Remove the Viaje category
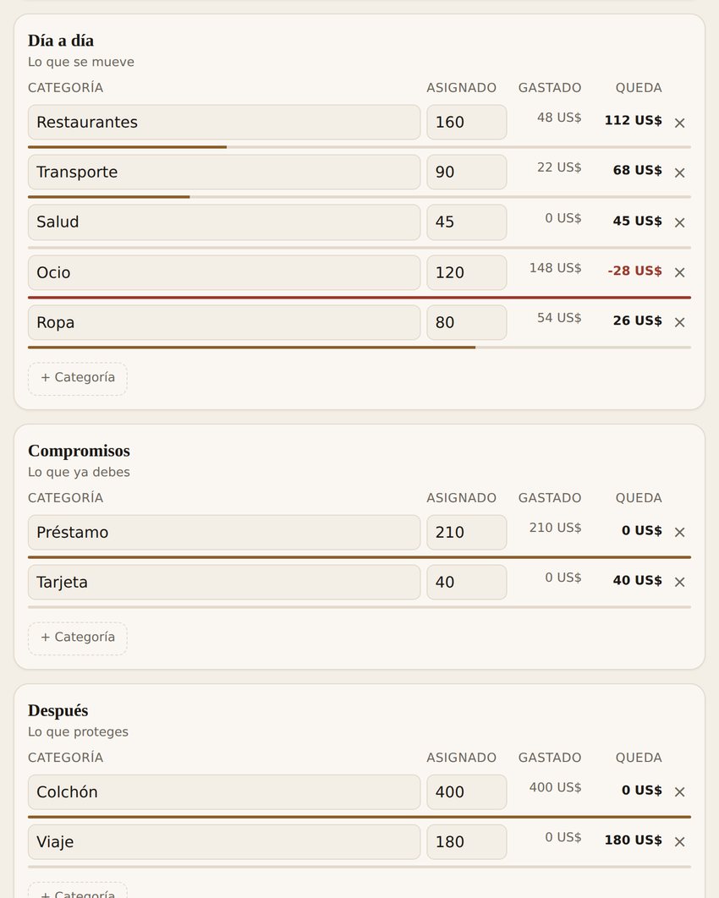 pos(679,841)
